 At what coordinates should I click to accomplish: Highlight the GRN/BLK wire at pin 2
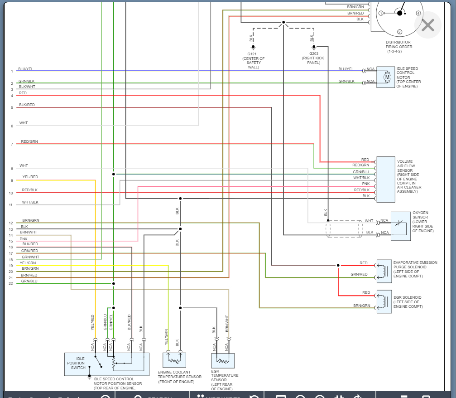click(x=189, y=83)
